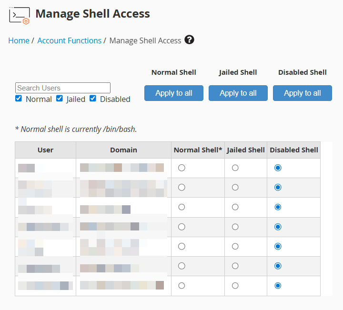The height and width of the screenshot is (310, 343).
Task: Click the Manage Shell Access terminal icon
Action: tap(19, 15)
